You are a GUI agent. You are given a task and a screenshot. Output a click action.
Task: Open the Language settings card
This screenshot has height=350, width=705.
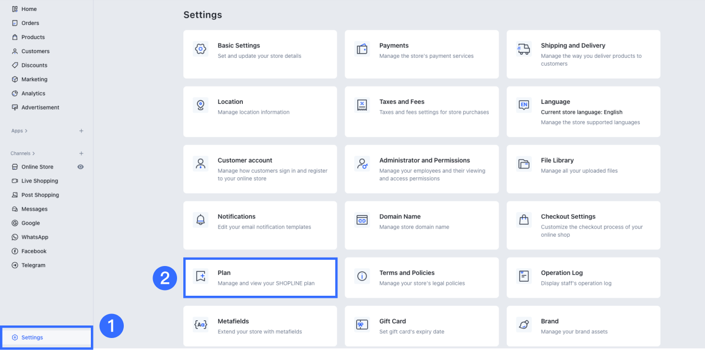(583, 112)
